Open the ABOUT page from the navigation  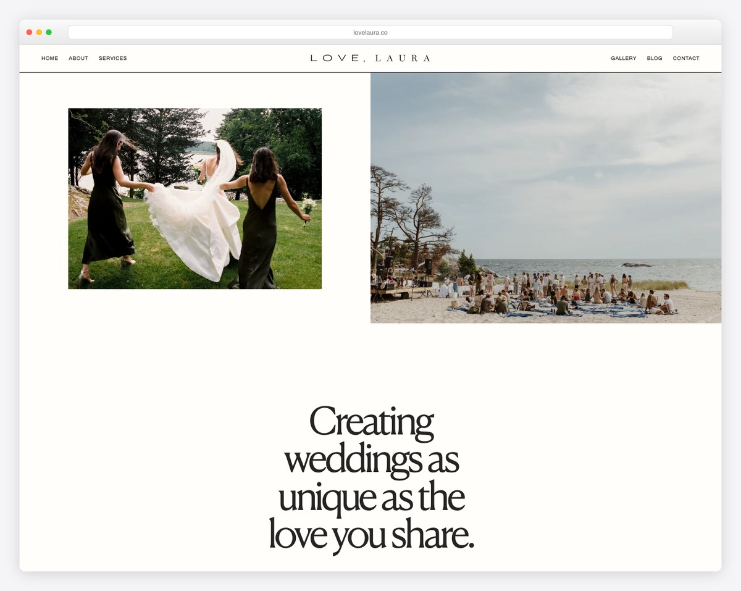point(78,58)
